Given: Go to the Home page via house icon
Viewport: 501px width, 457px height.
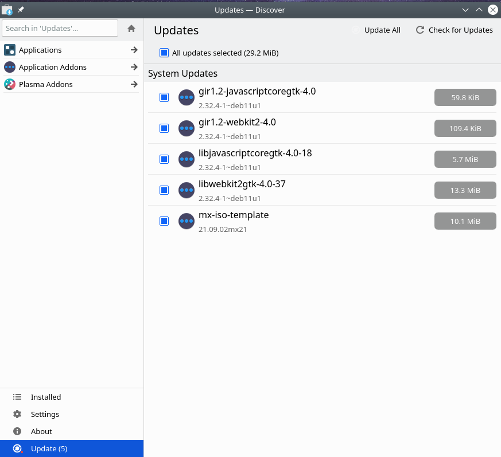Looking at the screenshot, I should [131, 29].
